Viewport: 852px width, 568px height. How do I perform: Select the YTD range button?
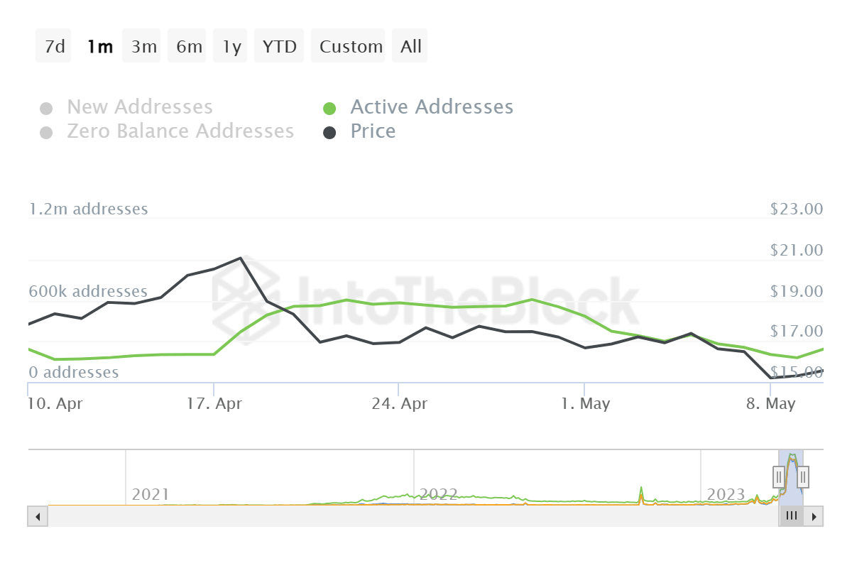tap(279, 47)
